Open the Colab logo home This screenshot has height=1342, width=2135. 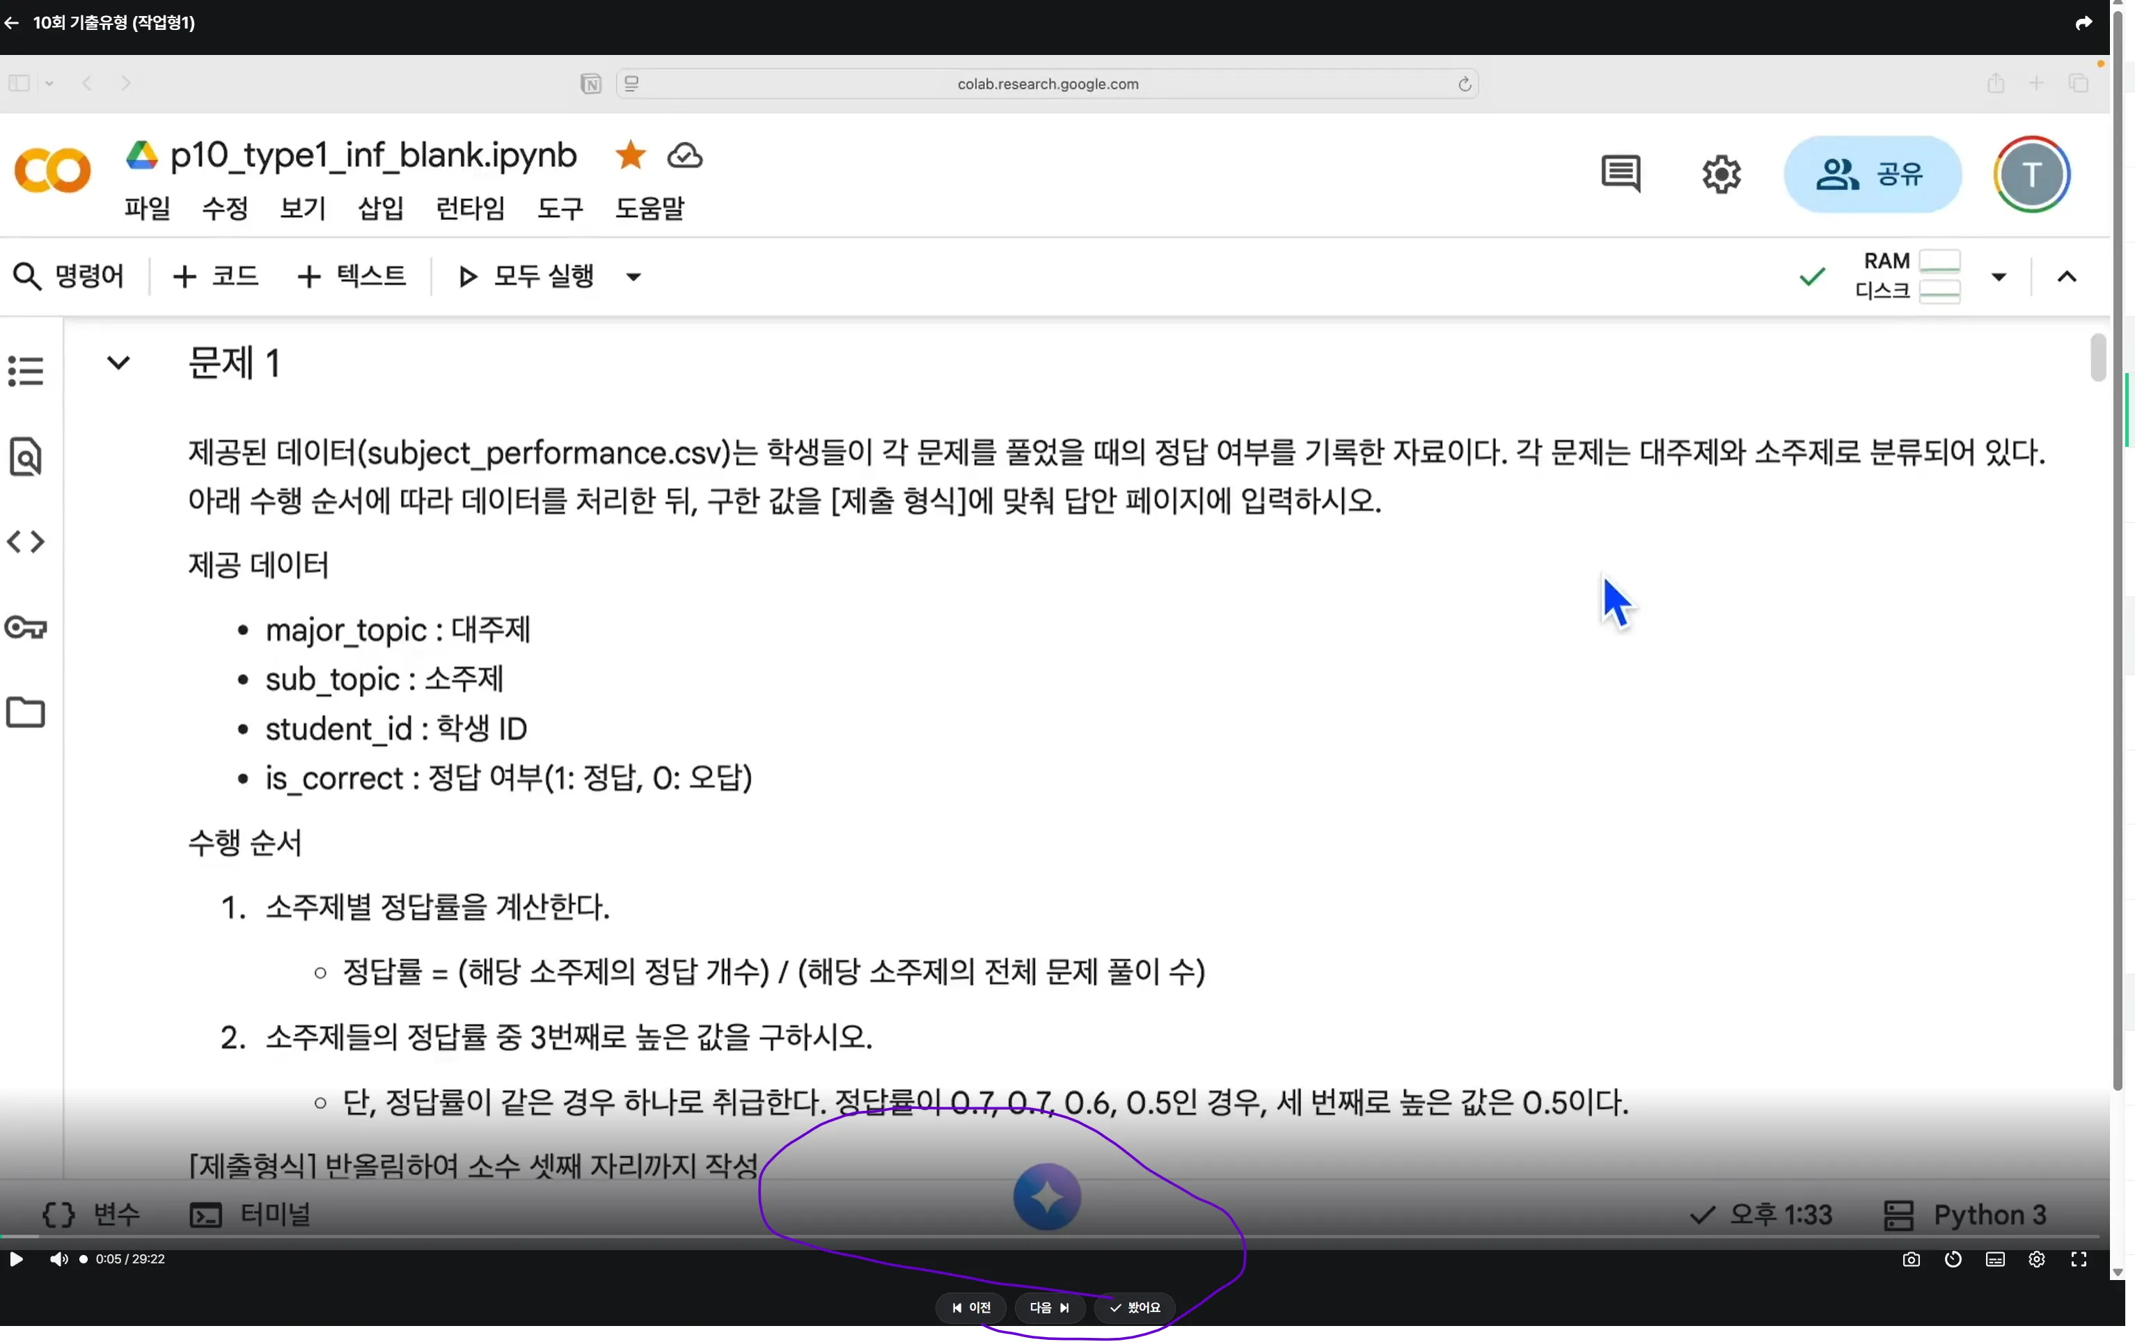click(x=53, y=171)
